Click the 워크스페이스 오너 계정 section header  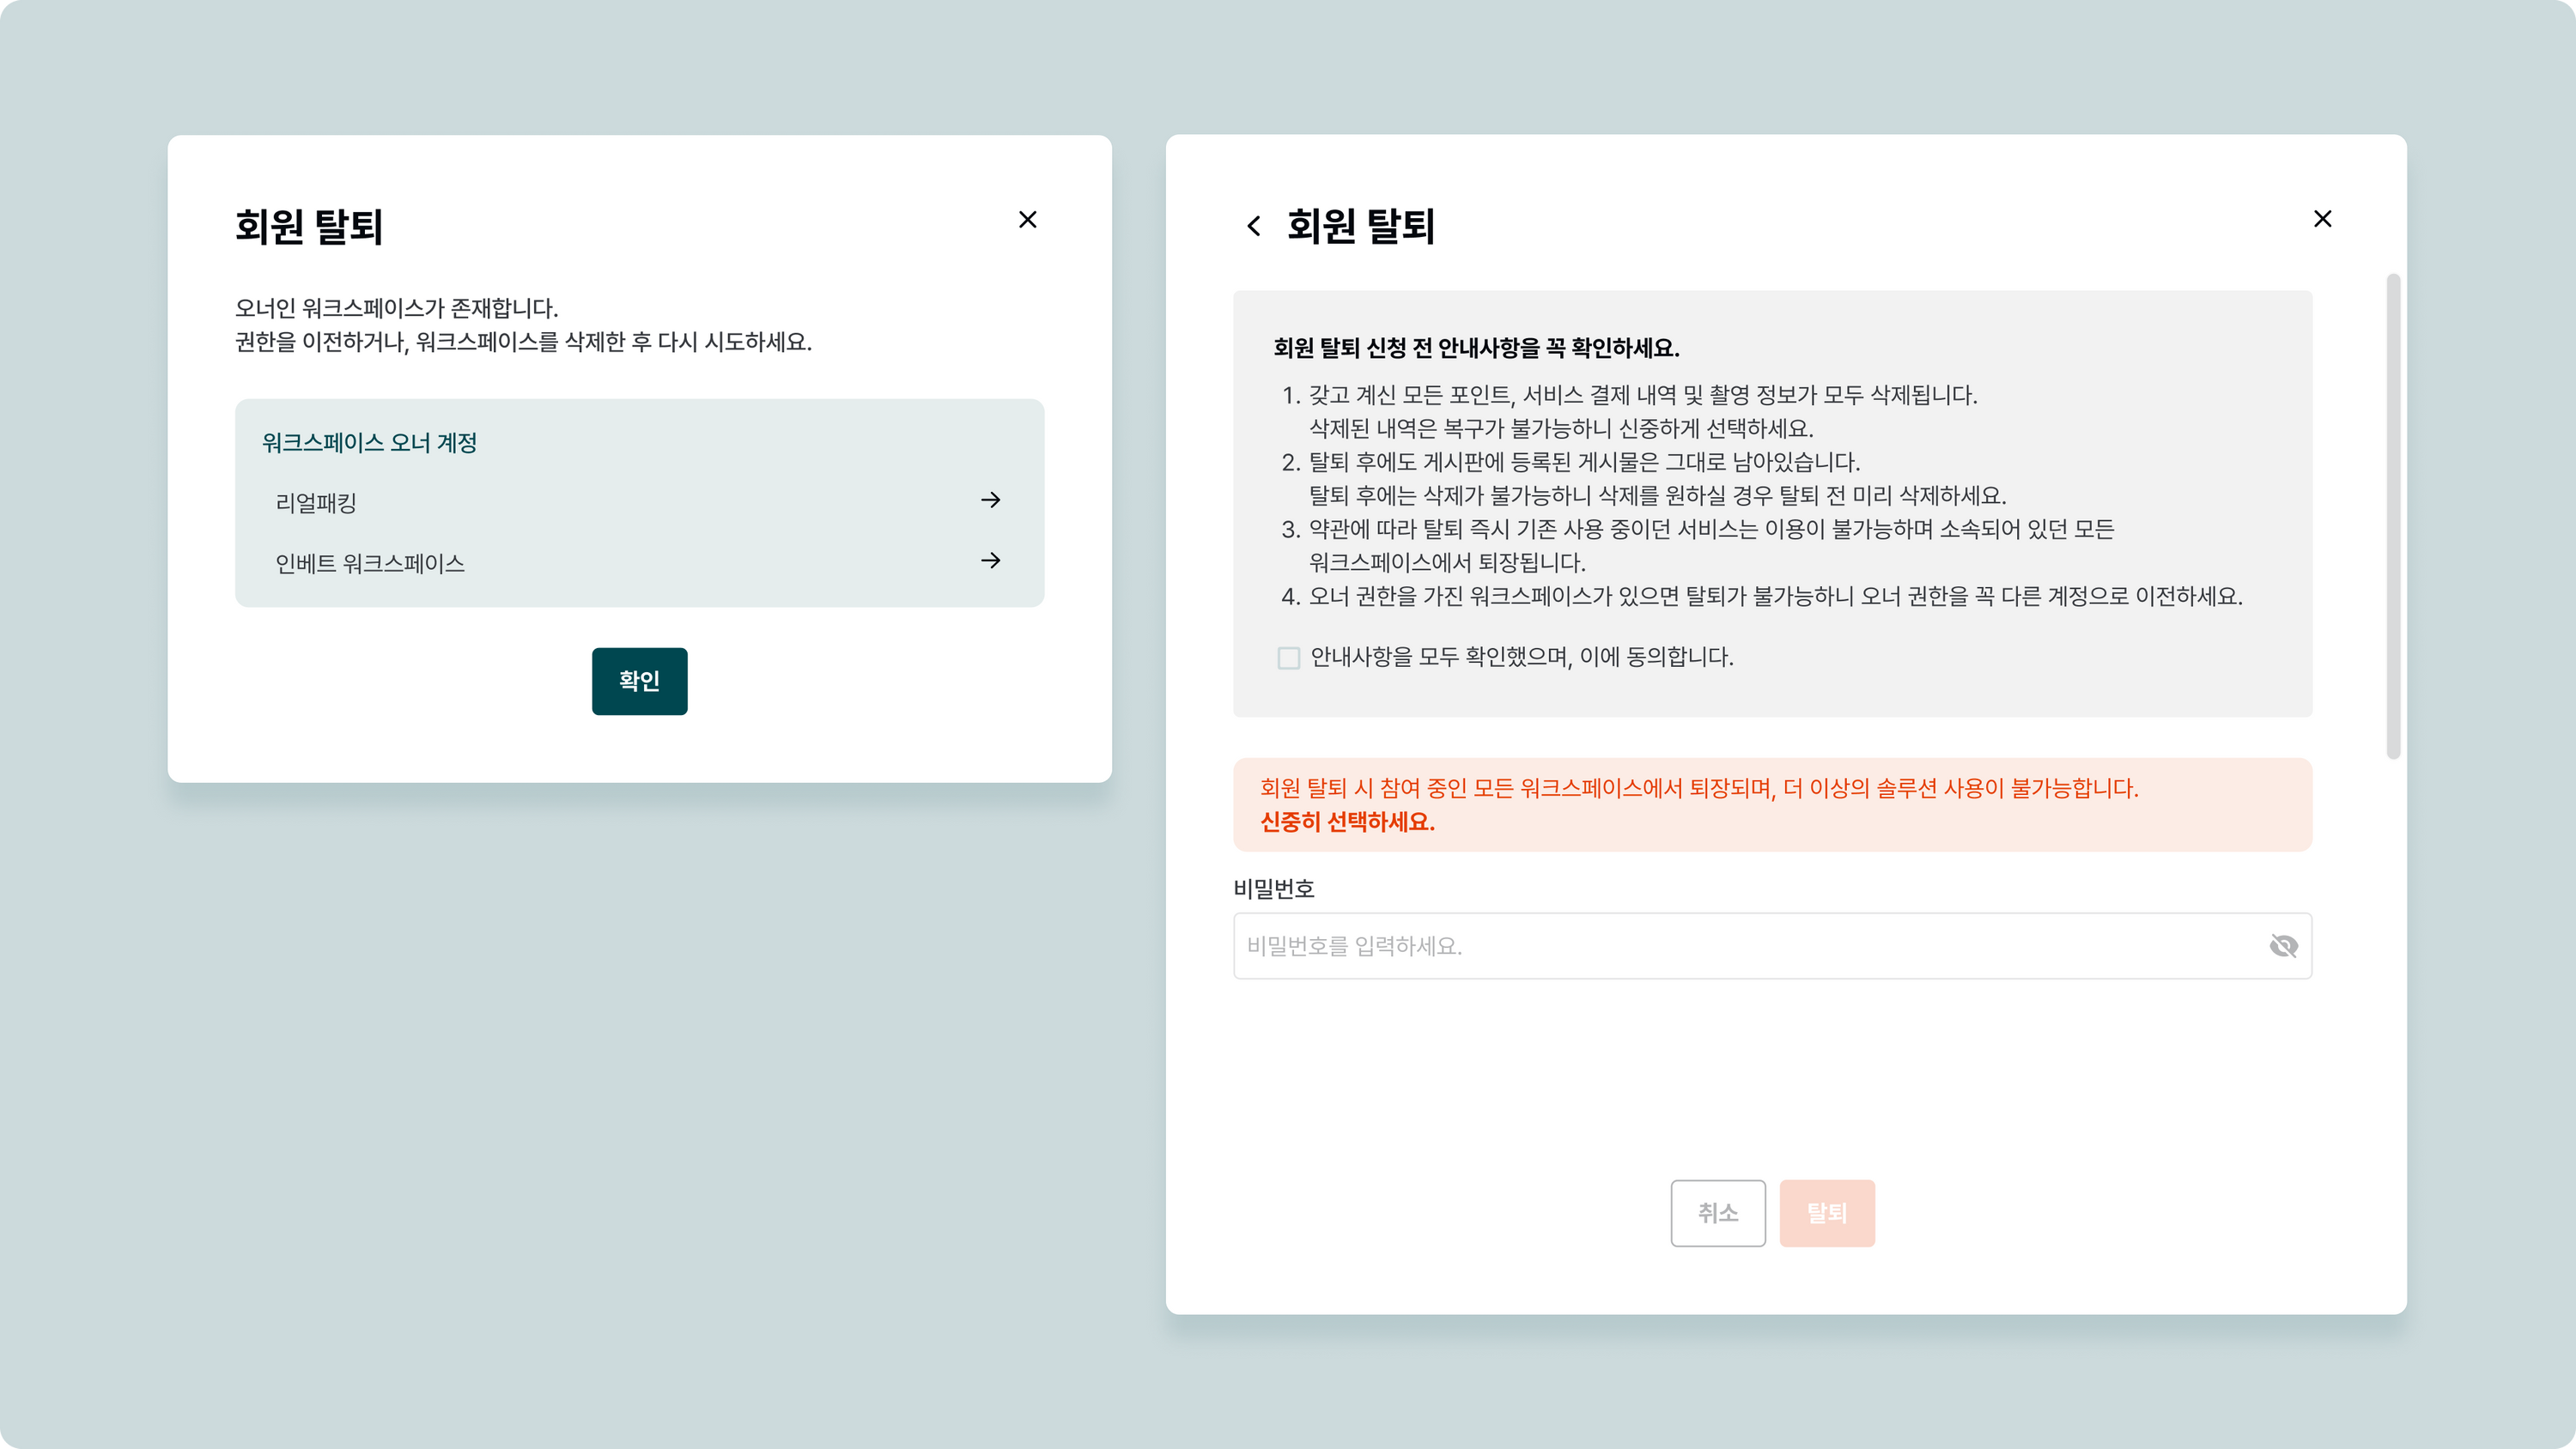369,443
